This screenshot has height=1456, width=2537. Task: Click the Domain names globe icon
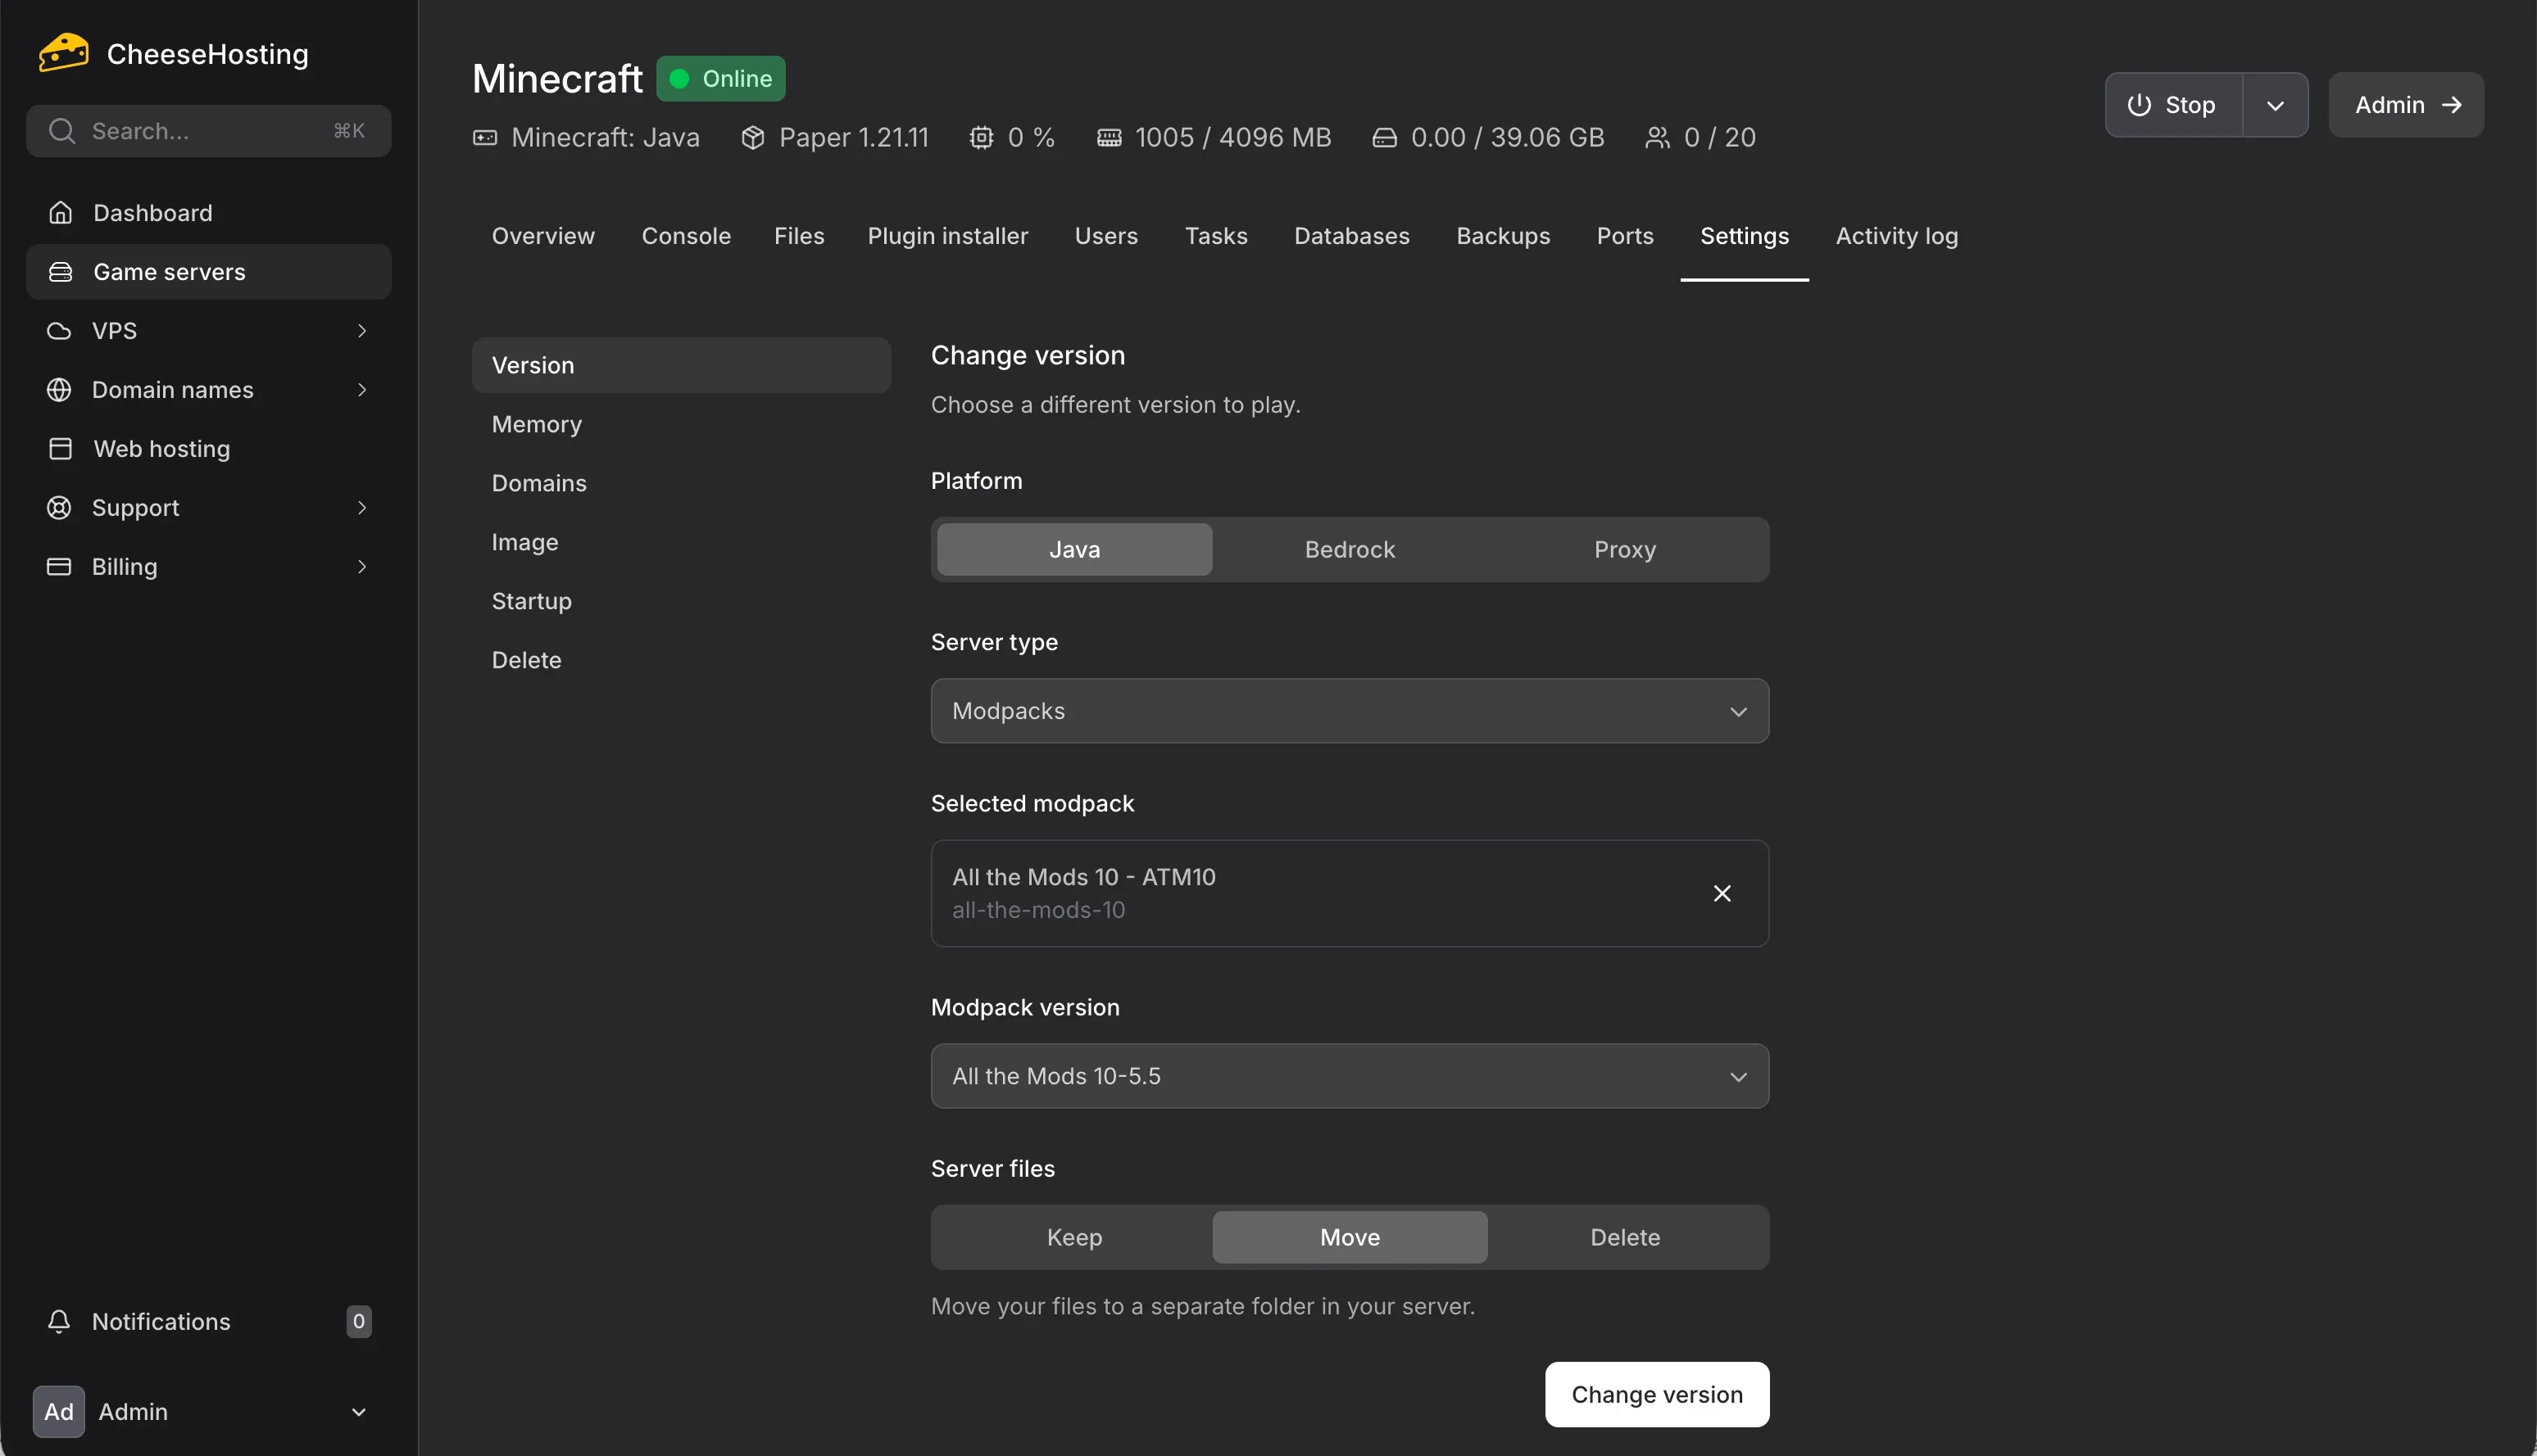pos(59,389)
